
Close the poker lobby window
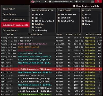98,2
